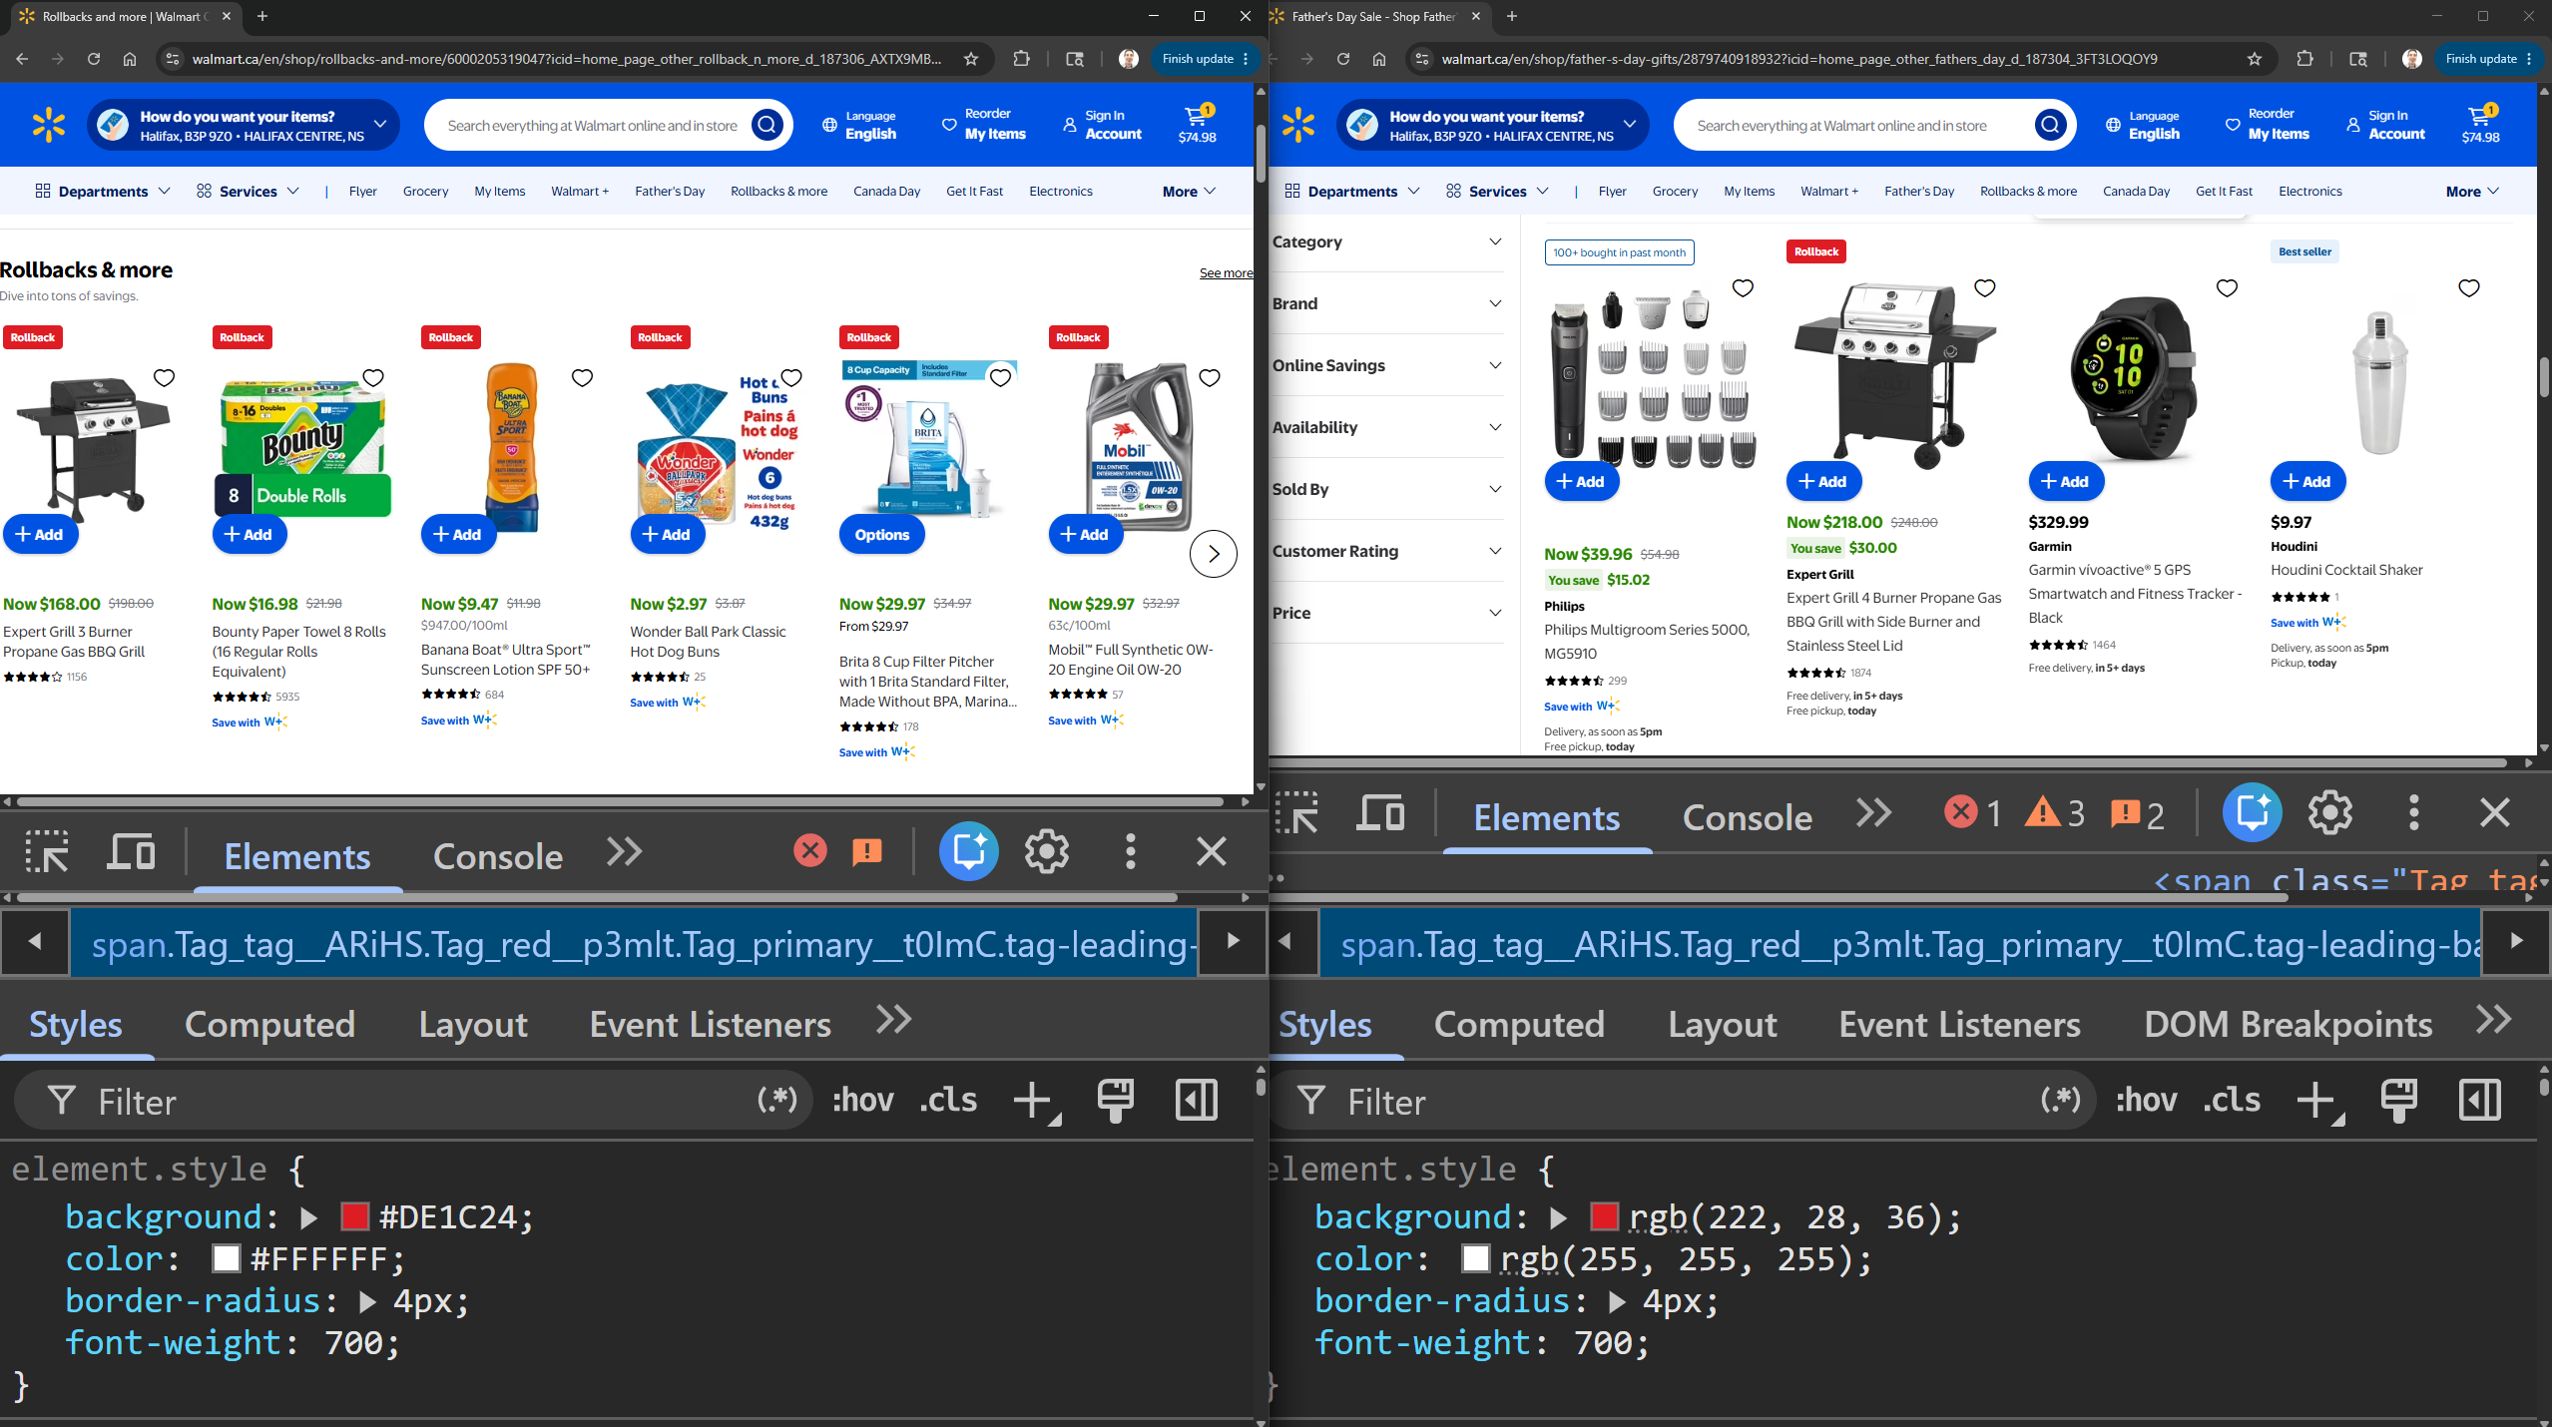Image resolution: width=2552 pixels, height=1427 pixels.
Task: Add Garmin vivoactive 5 to cart
Action: (x=2066, y=481)
